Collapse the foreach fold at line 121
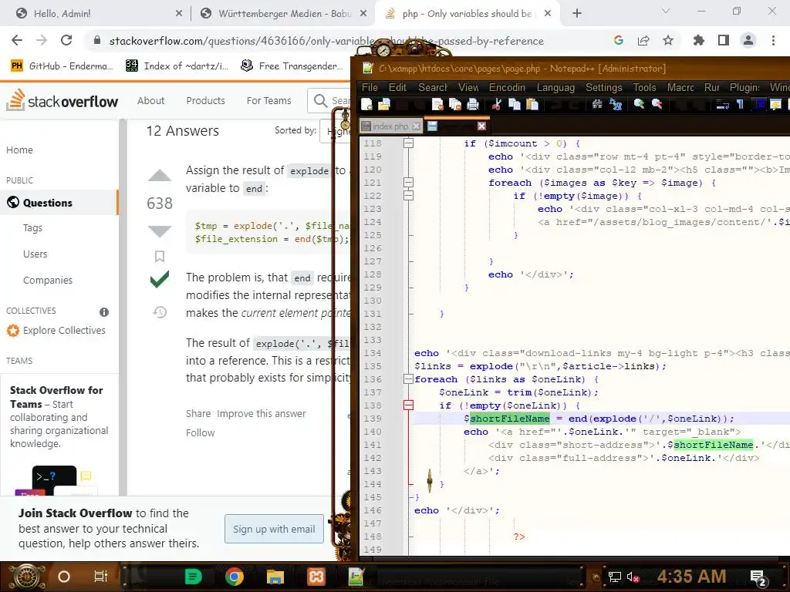790x592 pixels. (x=409, y=183)
